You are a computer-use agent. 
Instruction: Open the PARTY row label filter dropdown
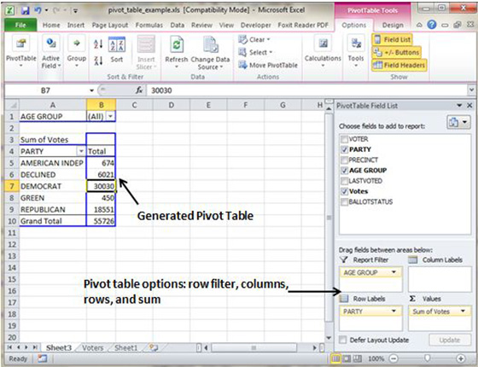(x=81, y=151)
